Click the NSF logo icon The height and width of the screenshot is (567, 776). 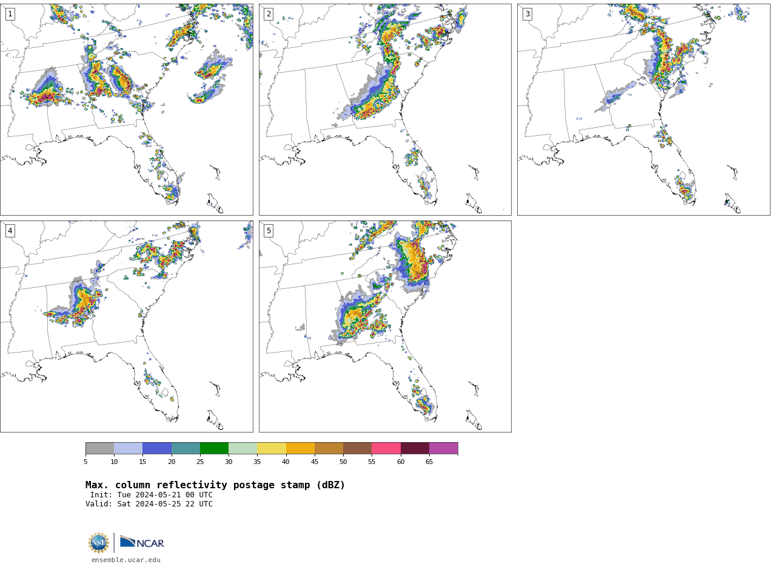pos(99,543)
